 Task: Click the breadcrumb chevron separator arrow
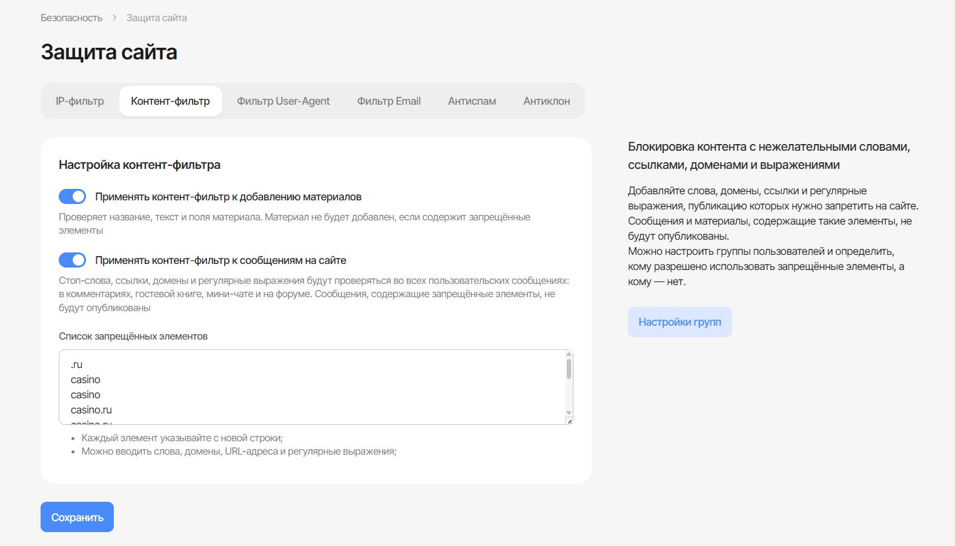pos(114,18)
